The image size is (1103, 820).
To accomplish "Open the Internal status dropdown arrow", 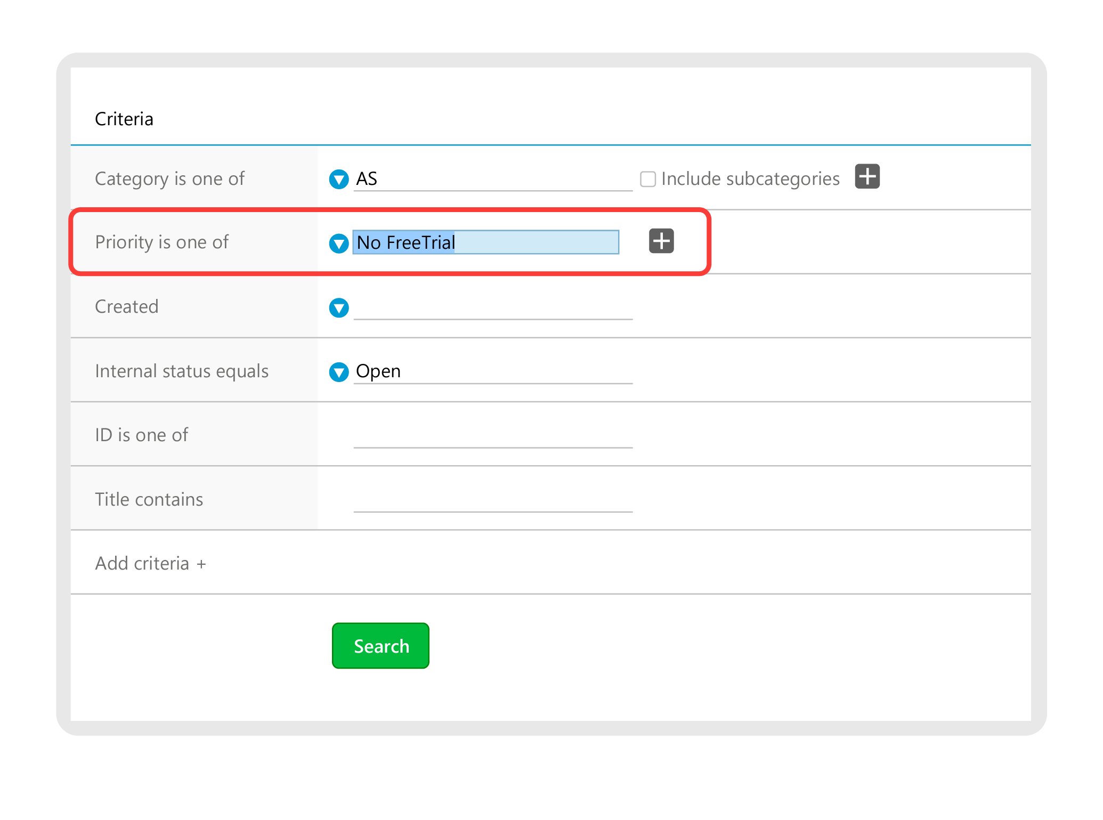I will [x=339, y=372].
